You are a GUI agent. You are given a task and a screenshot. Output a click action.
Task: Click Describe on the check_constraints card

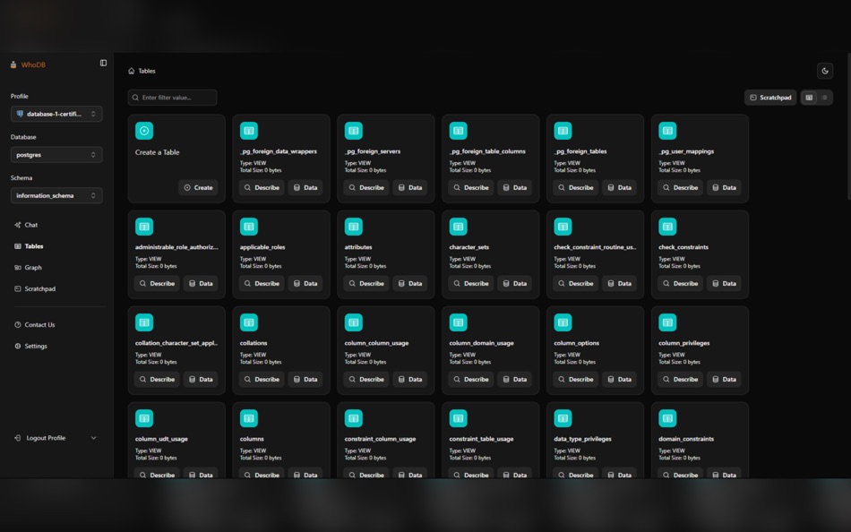[x=679, y=283]
